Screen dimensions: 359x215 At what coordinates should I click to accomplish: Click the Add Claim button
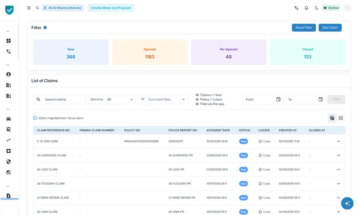(x=330, y=28)
